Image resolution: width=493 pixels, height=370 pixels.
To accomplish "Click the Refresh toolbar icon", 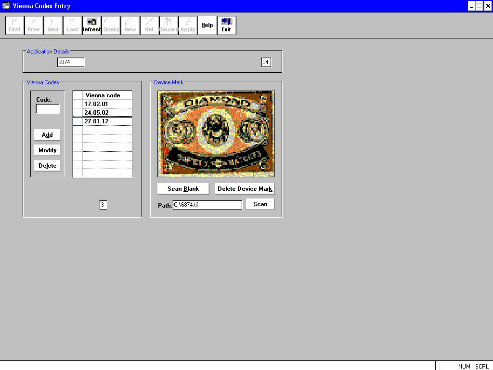I will tap(91, 25).
